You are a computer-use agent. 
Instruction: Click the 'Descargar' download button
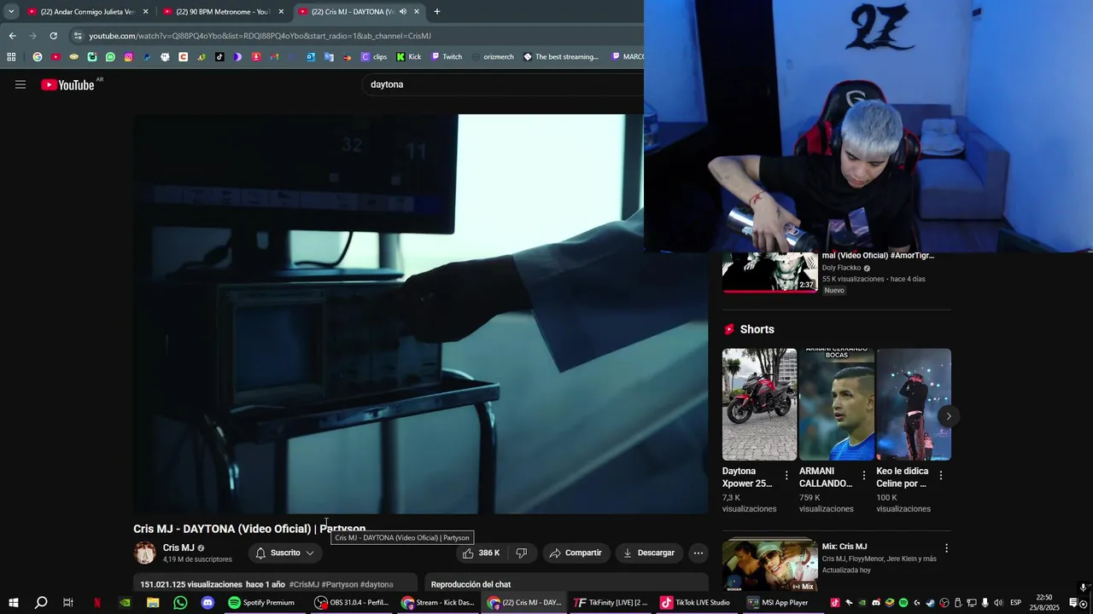(649, 553)
